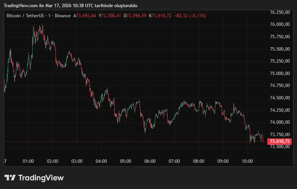Click the 08:00 time axis label

[x=198, y=161]
